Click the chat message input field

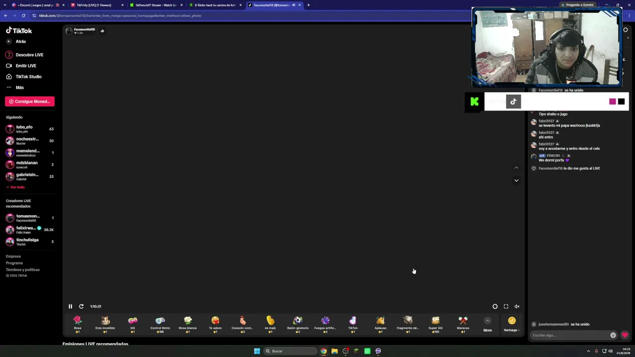571,335
